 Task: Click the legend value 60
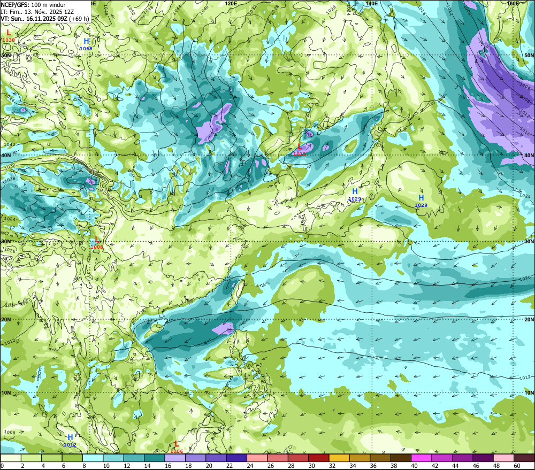click(517, 466)
